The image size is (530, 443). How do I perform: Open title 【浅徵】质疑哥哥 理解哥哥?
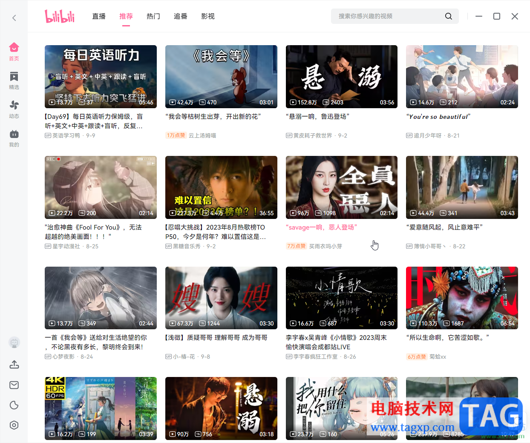pyautogui.click(x=216, y=338)
